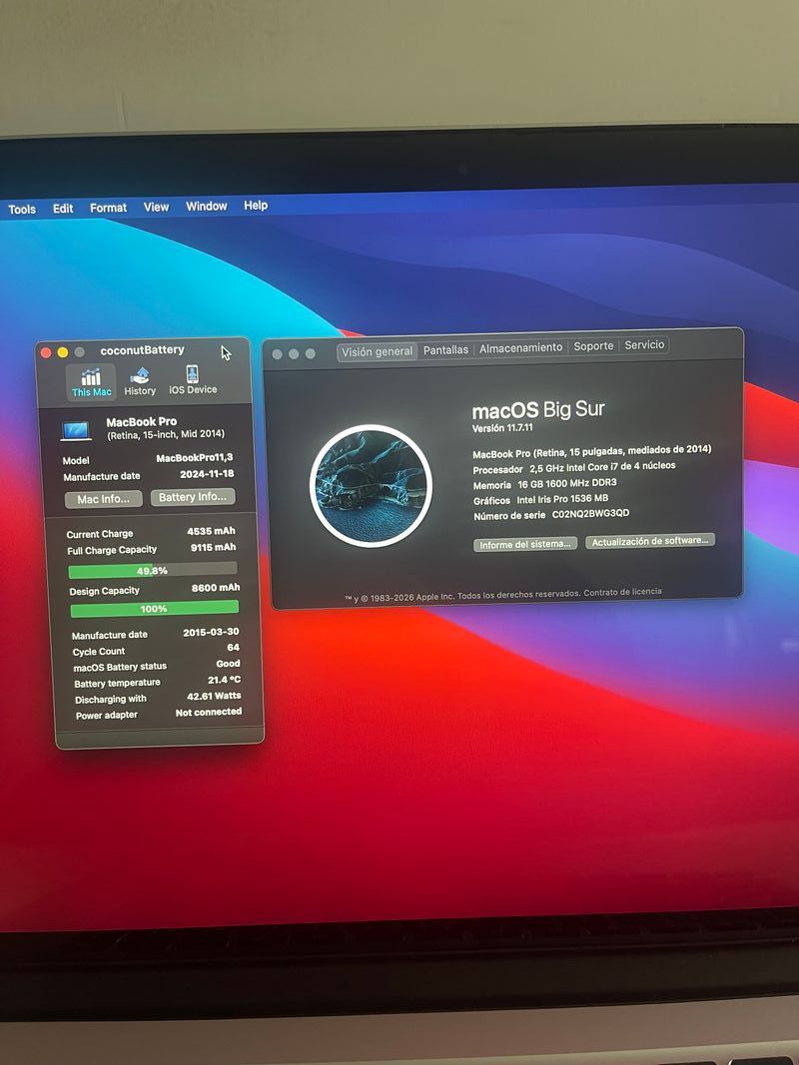Switch to the iOS Device view
Image resolution: width=799 pixels, height=1065 pixels.
(x=193, y=380)
